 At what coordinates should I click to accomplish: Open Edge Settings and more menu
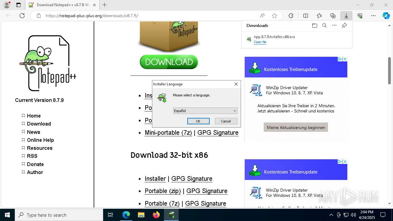pyautogui.click(x=373, y=16)
